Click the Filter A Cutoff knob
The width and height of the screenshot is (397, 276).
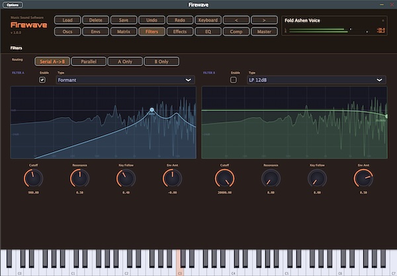[34, 178]
